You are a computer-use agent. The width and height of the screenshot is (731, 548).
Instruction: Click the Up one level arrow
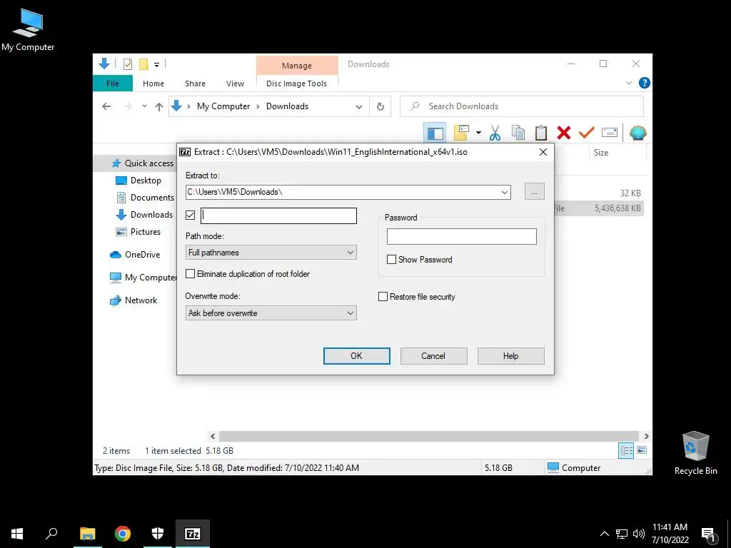(x=159, y=107)
